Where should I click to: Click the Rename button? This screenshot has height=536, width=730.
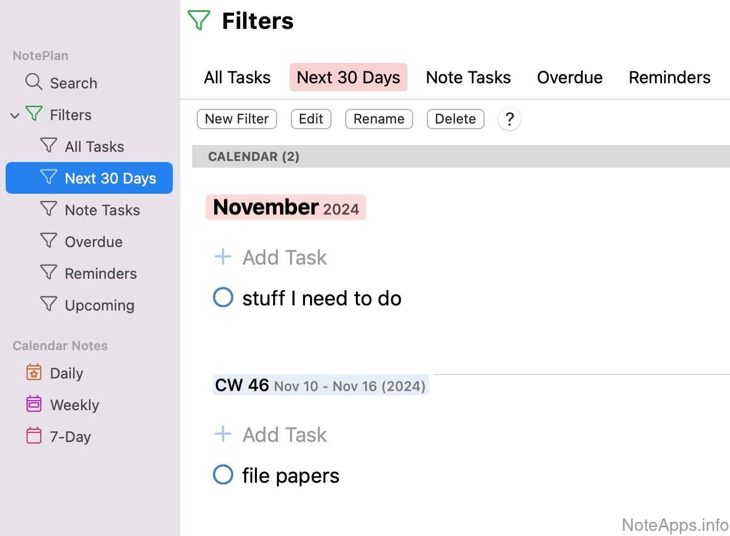pyautogui.click(x=379, y=119)
